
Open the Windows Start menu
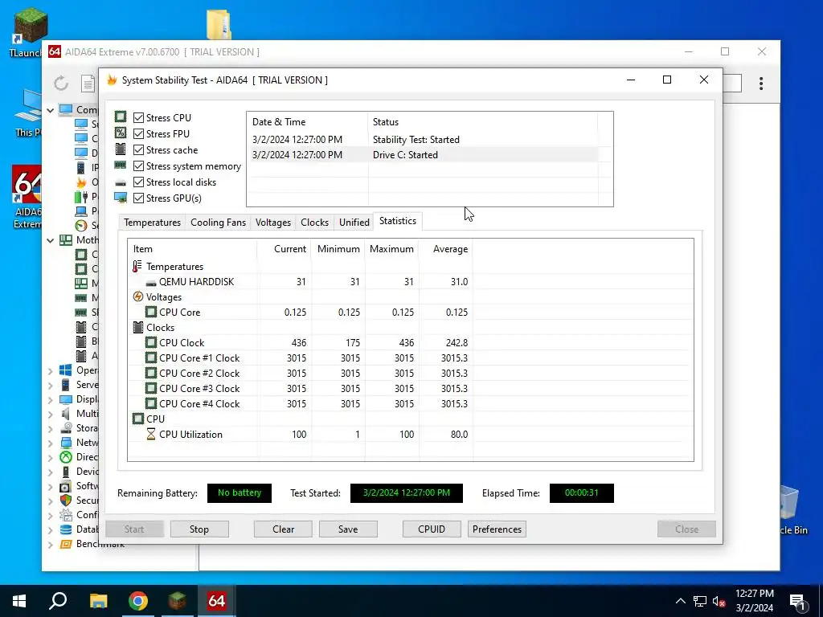pyautogui.click(x=19, y=601)
